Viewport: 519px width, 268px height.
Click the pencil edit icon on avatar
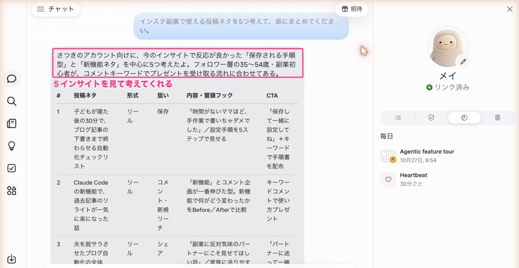463,62
